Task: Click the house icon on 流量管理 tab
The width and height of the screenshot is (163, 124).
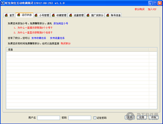Action: coord(71,15)
